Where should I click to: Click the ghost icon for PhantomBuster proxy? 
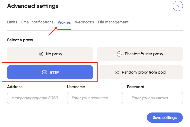click(119, 54)
